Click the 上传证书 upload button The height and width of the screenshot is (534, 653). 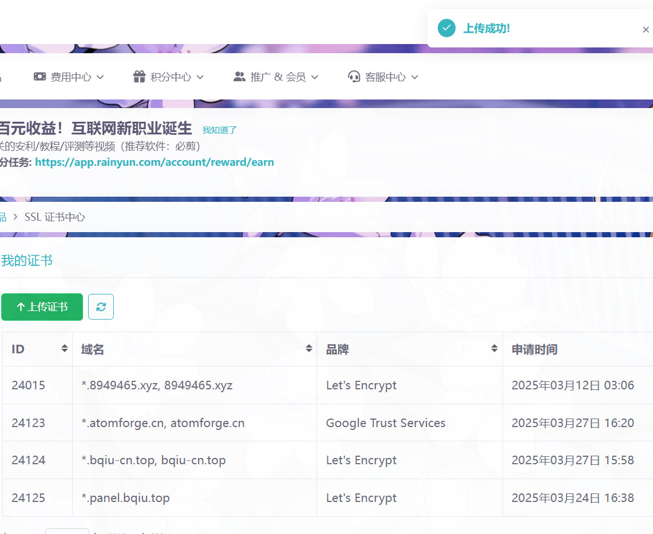[42, 307]
